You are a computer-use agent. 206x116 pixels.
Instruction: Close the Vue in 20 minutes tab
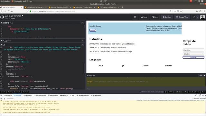pos(22,7)
